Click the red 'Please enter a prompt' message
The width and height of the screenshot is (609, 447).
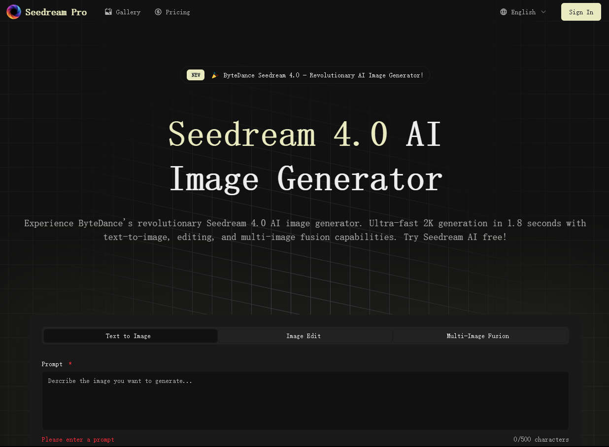(x=78, y=439)
